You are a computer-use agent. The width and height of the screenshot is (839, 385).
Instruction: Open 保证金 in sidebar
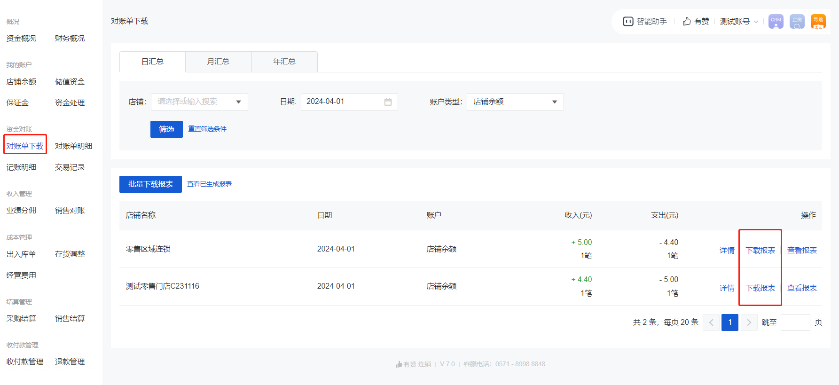click(x=17, y=103)
